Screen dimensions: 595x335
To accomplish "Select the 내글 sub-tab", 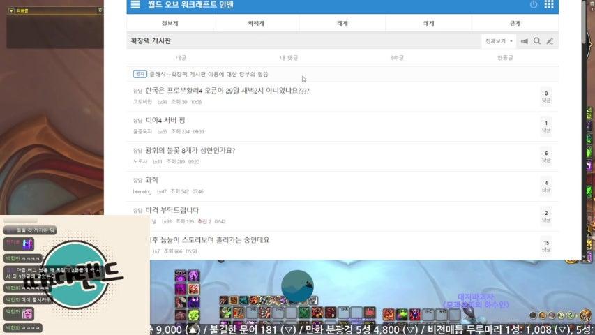I will 181,58.
